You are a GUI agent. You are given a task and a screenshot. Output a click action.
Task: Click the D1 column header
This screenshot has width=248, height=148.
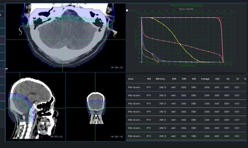(238, 79)
